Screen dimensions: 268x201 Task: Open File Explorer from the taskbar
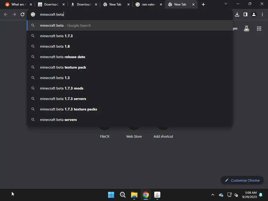coord(134,195)
